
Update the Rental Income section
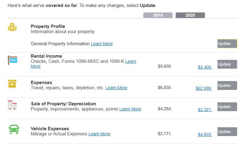pyautogui.click(x=227, y=64)
